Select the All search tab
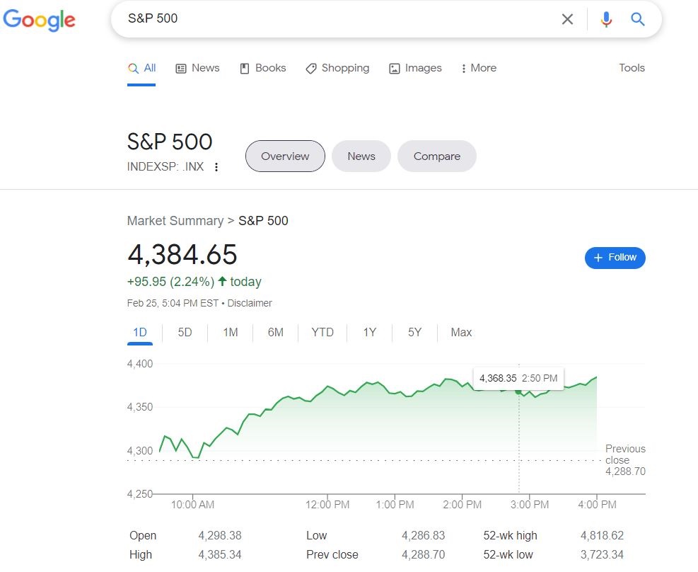The image size is (698, 572). 142,68
